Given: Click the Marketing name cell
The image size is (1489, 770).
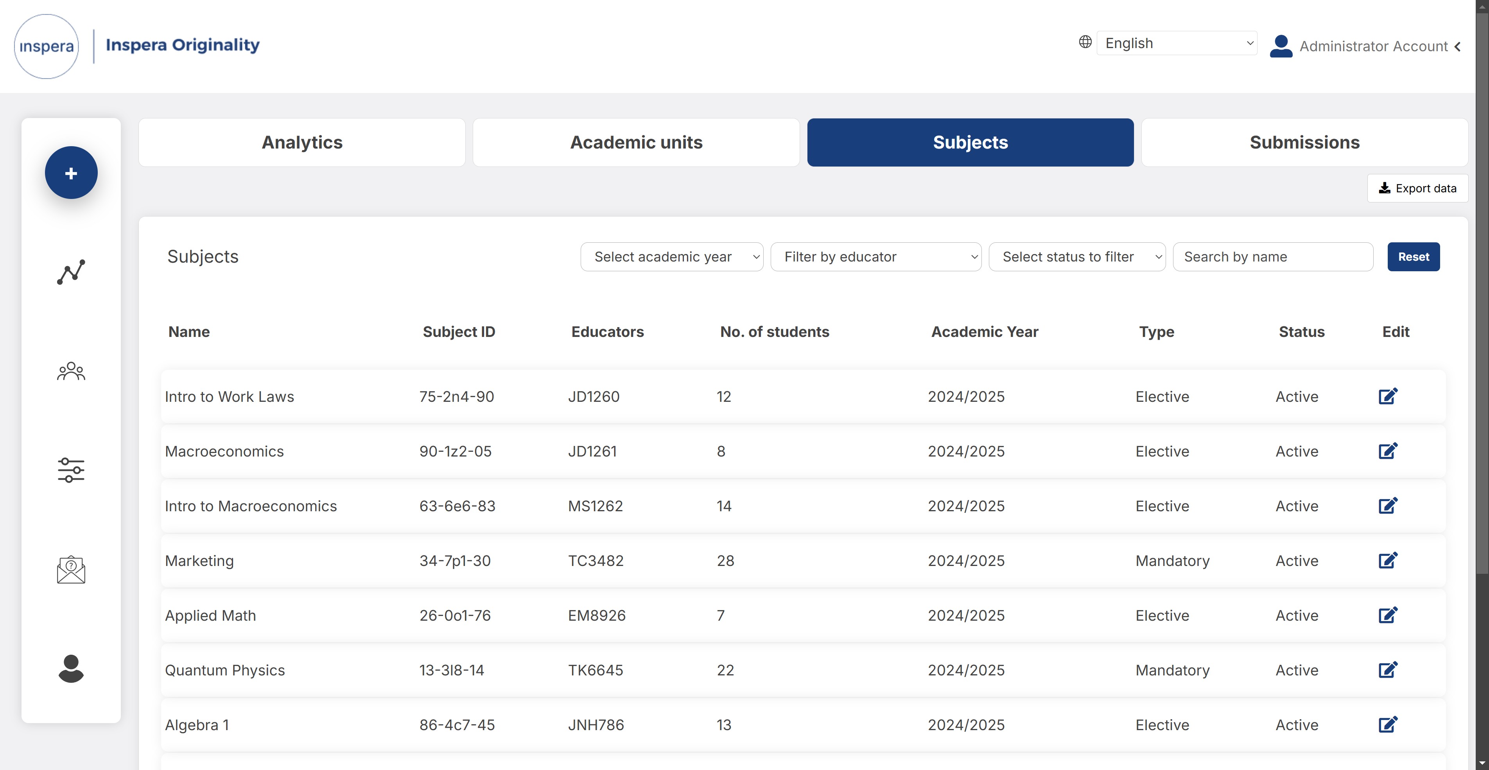Looking at the screenshot, I should 199,561.
